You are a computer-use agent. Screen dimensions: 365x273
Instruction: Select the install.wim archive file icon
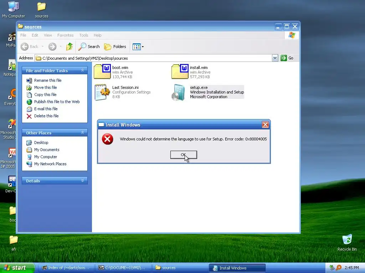[x=180, y=71]
